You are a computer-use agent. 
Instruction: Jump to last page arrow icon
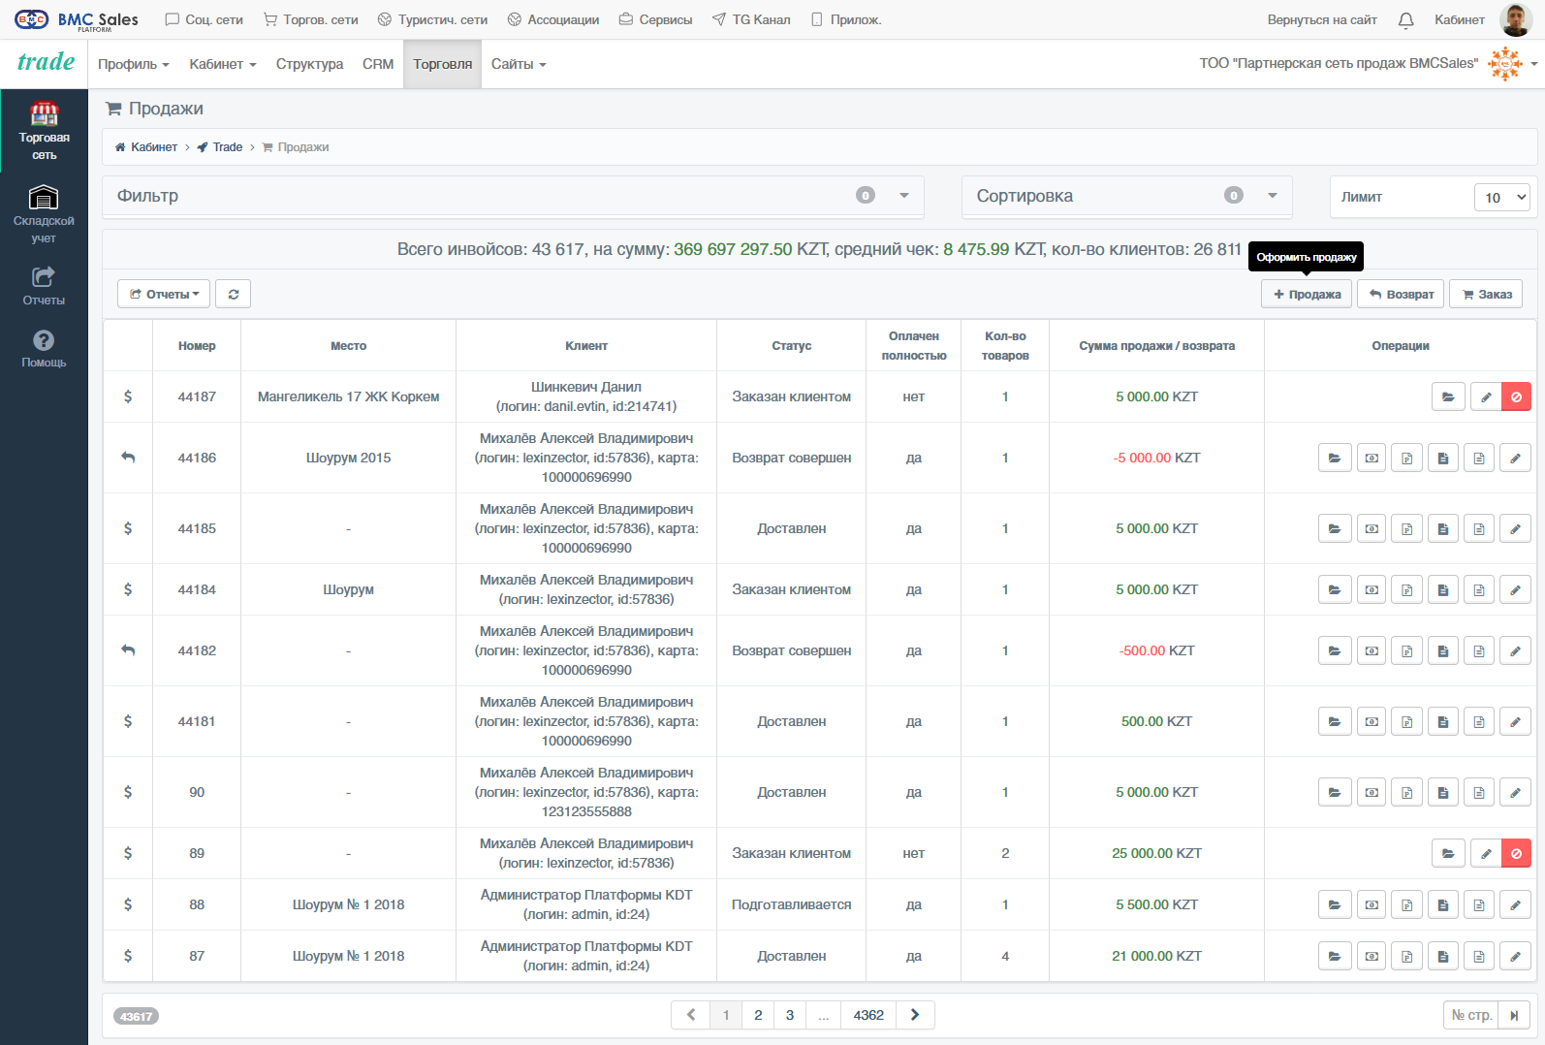click(x=1514, y=1015)
